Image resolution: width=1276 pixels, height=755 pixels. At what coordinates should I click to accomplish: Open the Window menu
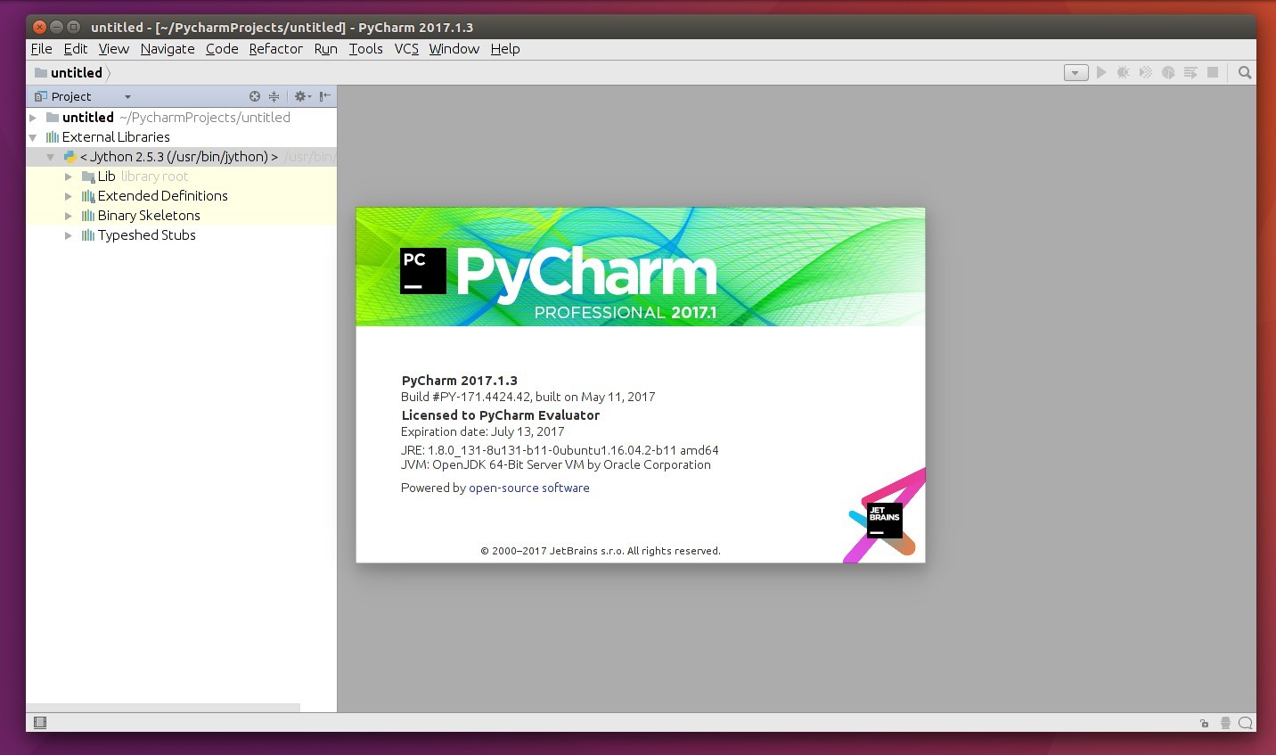(x=454, y=49)
